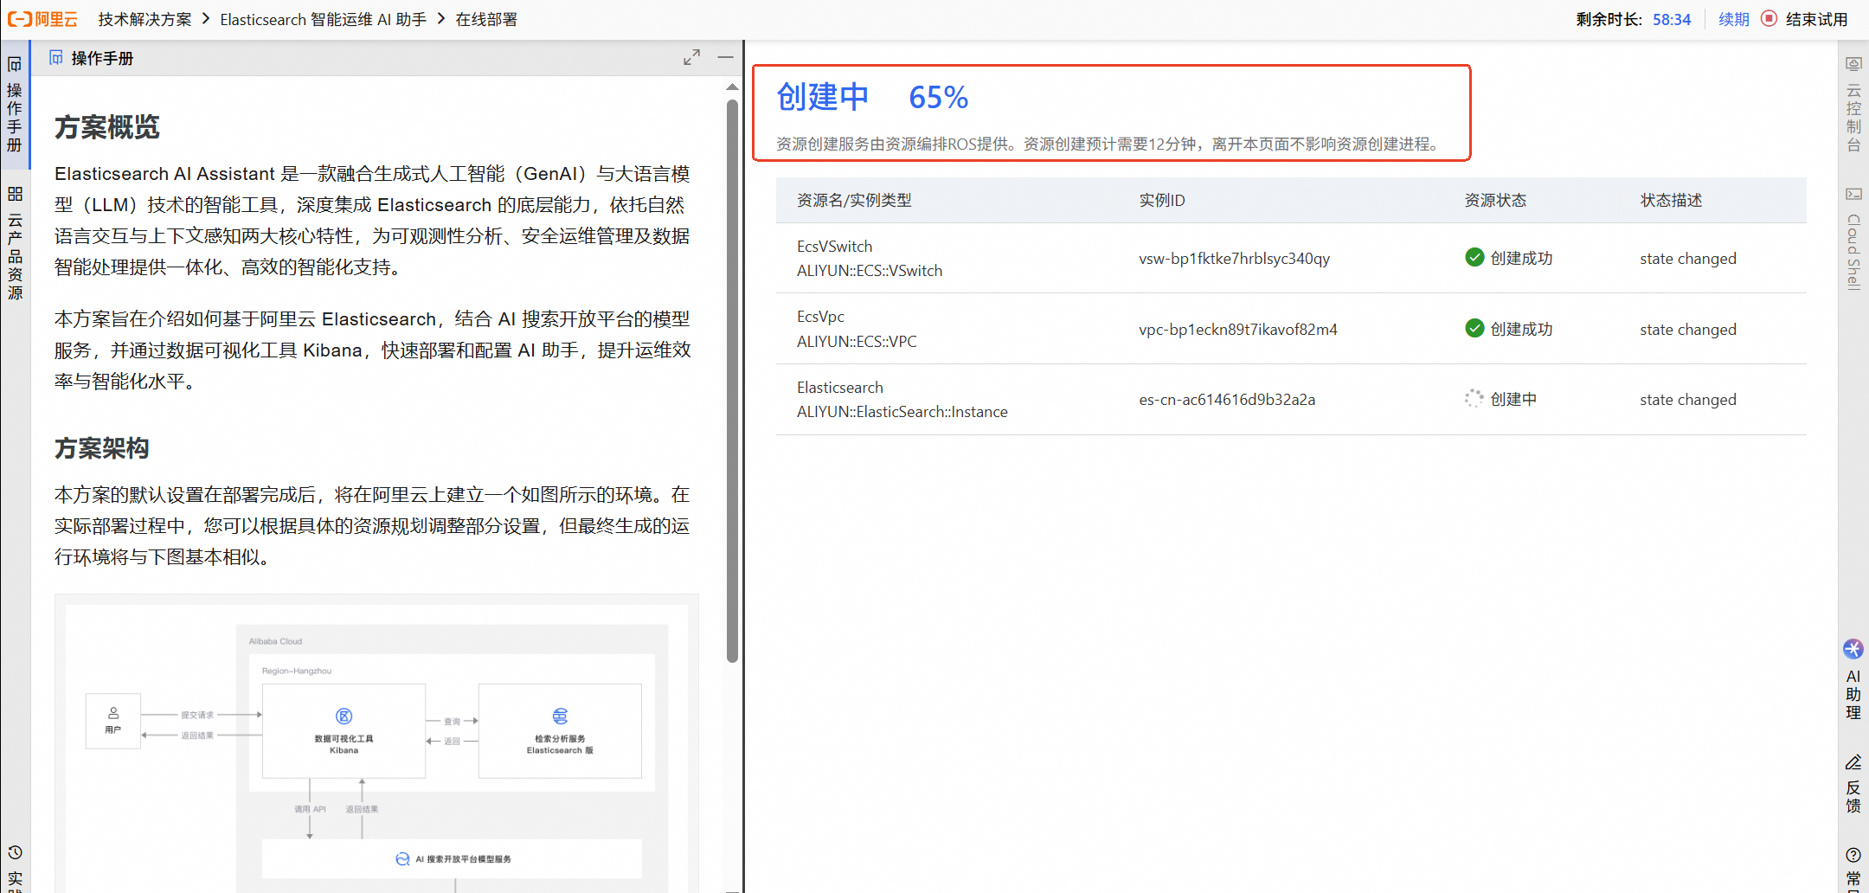This screenshot has width=1869, height=893.
Task: Go to 技术解决方案 breadcrumb
Action: coord(145,19)
